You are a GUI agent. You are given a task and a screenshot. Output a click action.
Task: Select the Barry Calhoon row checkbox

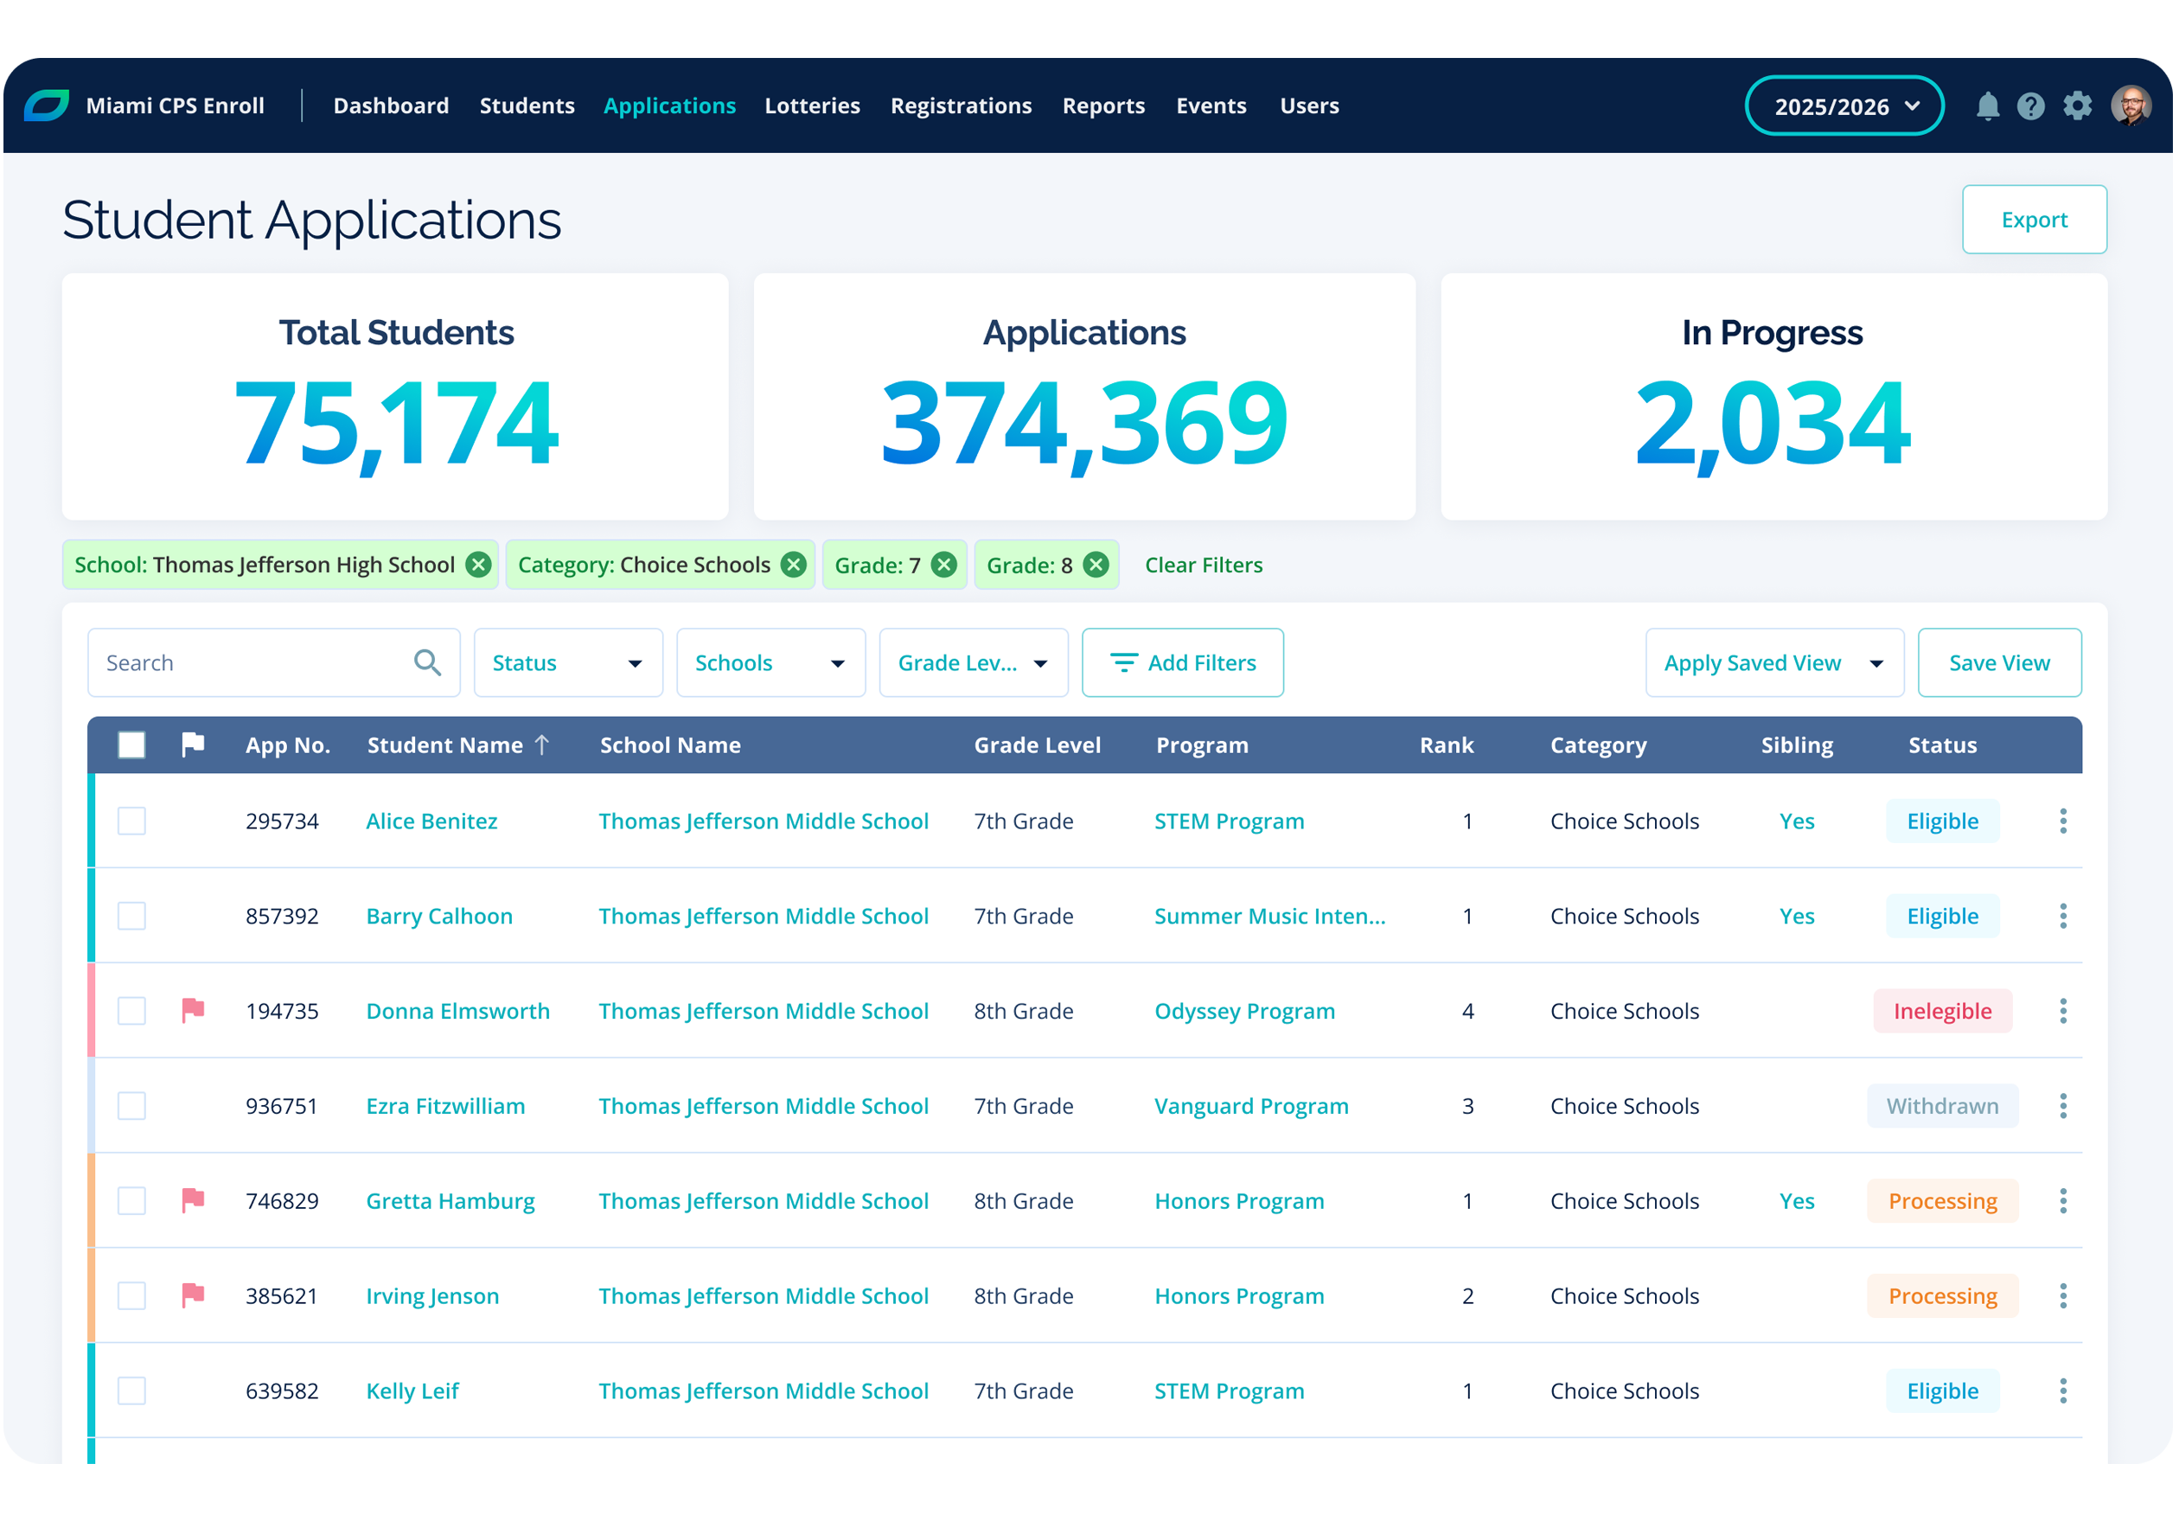click(x=132, y=916)
